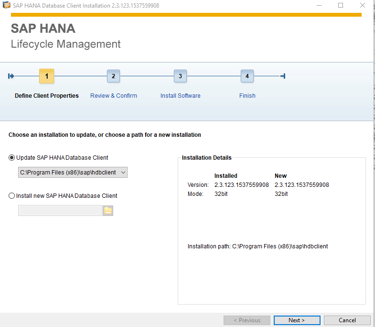Open the Review & Confirm step
This screenshot has height=327, width=375.
(113, 96)
